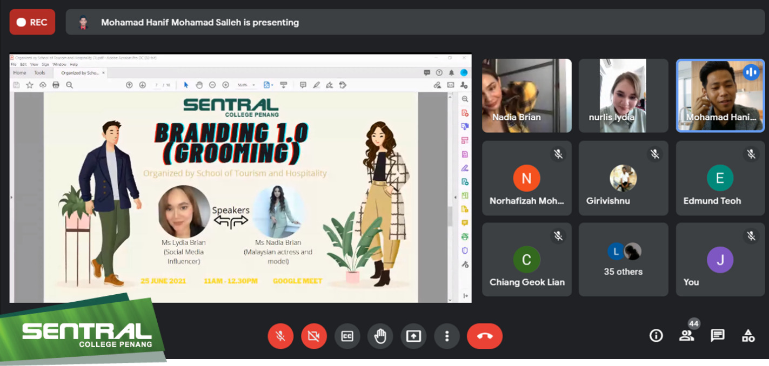Viewport: 769px width, 366px height.
Task: Open the 35 others participants tile
Action: pos(624,260)
